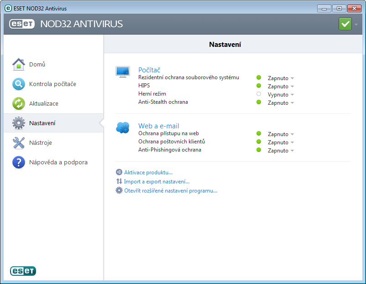Open Vypnuto dropdown for Herní režim
This screenshot has width=366, height=284.
click(281, 95)
